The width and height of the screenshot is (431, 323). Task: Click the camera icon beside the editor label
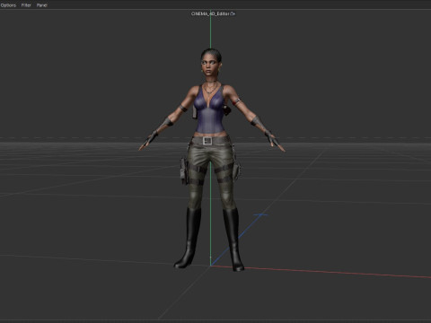233,13
